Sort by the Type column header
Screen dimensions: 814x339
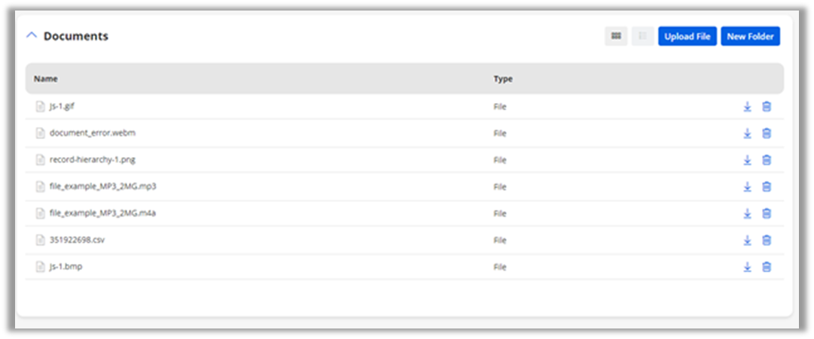coord(503,79)
